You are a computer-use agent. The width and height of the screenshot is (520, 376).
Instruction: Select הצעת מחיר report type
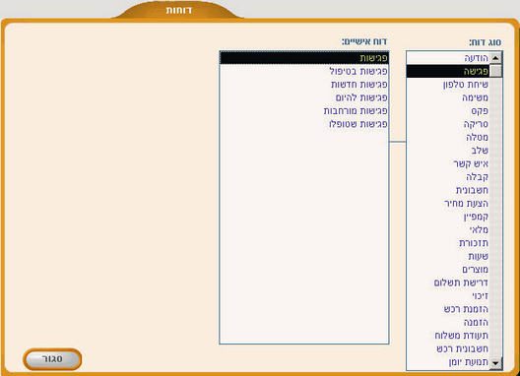point(448,203)
